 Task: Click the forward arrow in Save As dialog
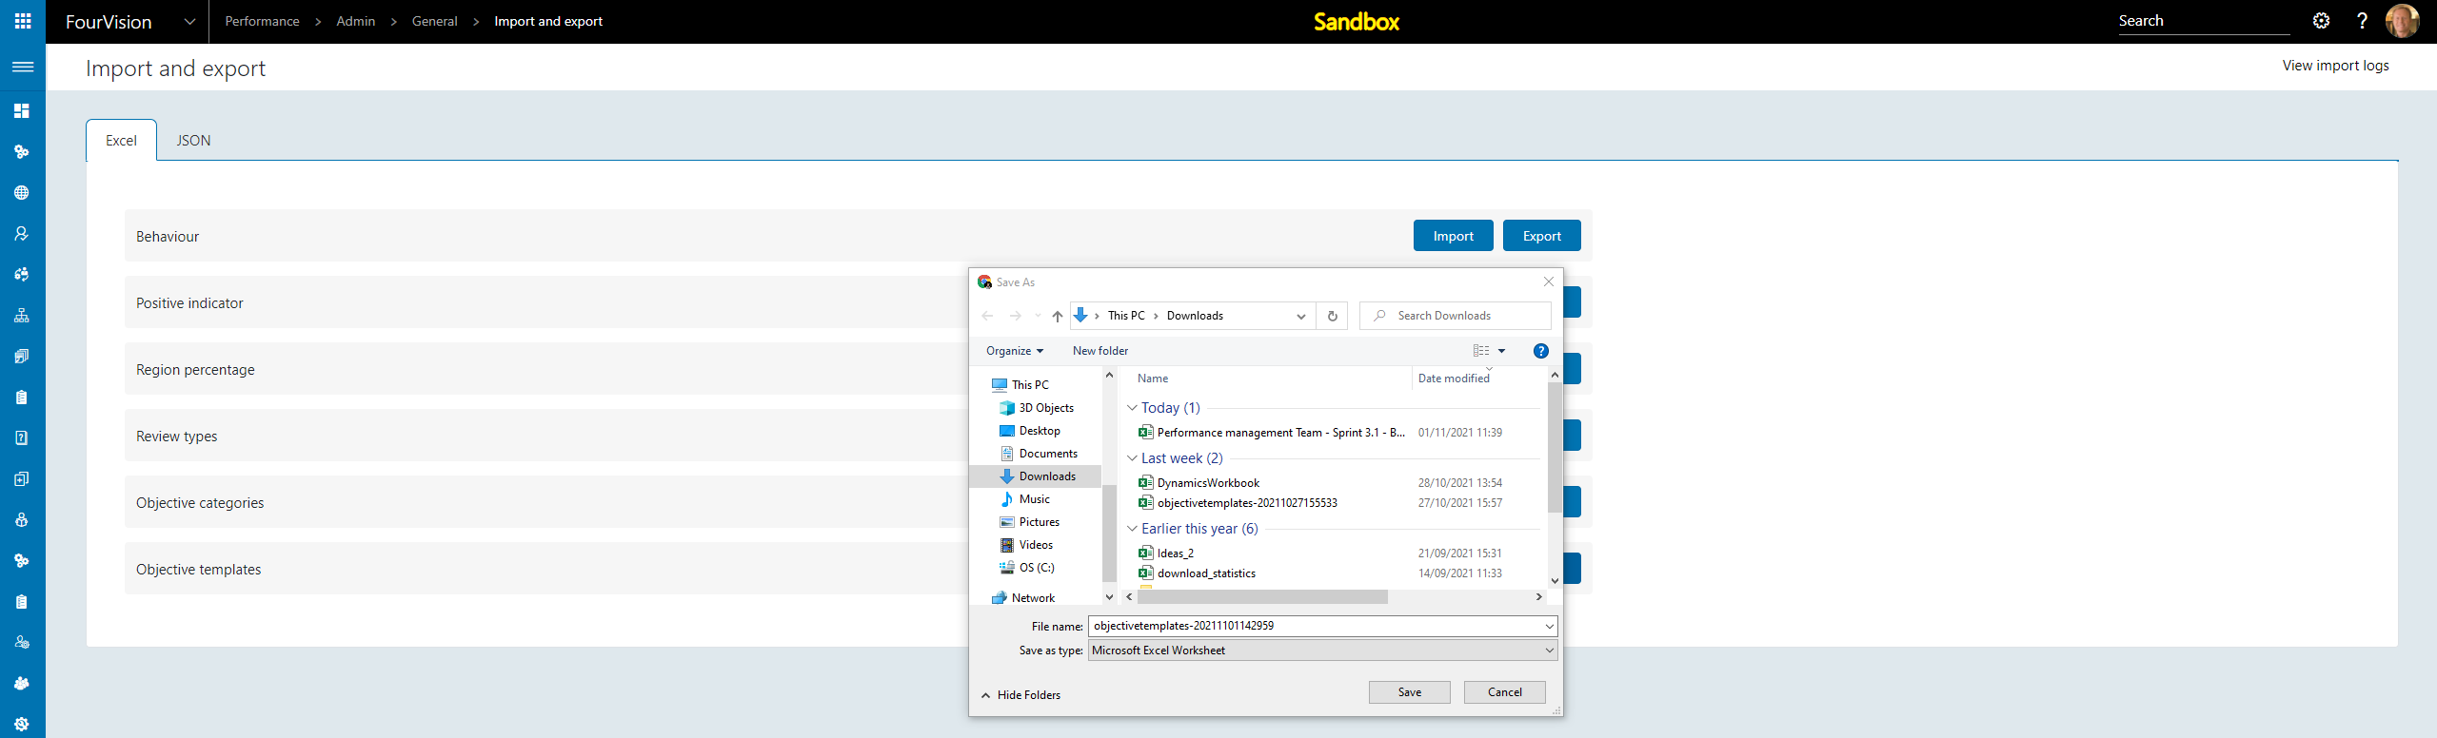coord(1016,316)
